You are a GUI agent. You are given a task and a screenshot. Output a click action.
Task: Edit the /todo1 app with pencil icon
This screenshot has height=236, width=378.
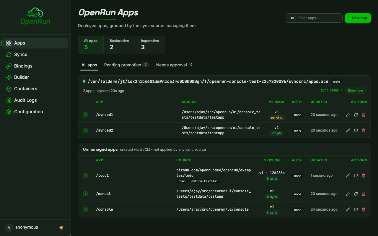click(348, 176)
